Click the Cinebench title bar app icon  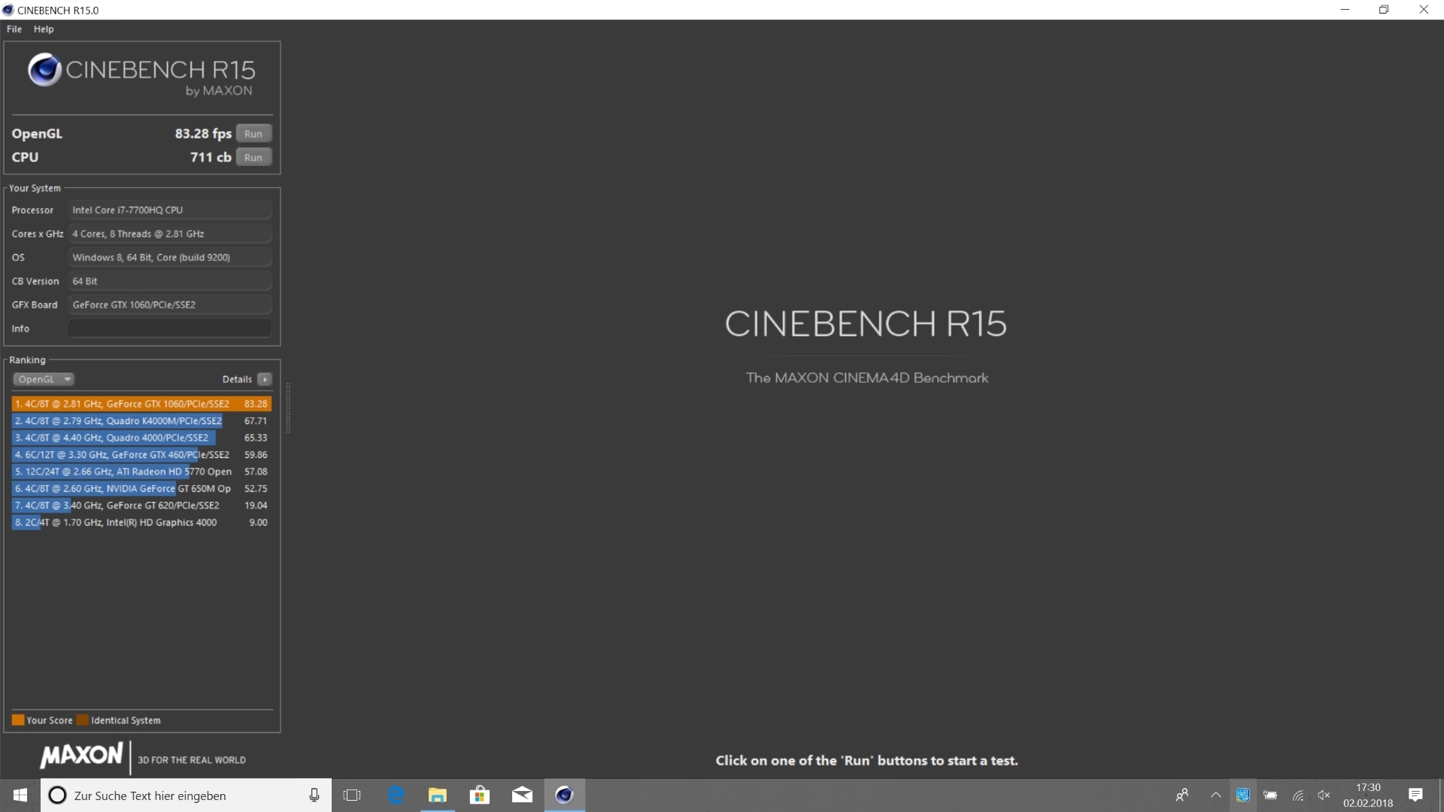(8, 10)
